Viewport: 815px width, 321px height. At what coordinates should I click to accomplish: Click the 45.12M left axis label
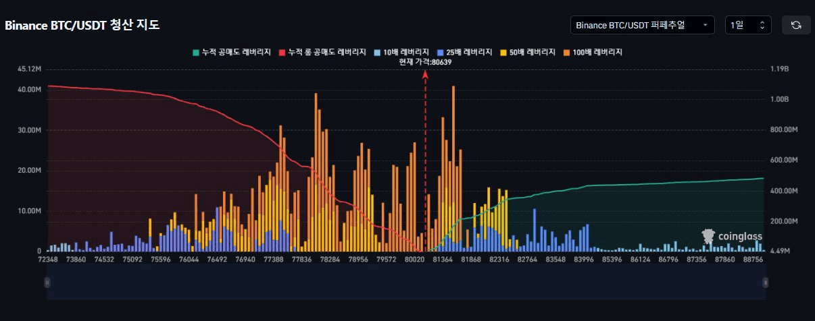29,69
